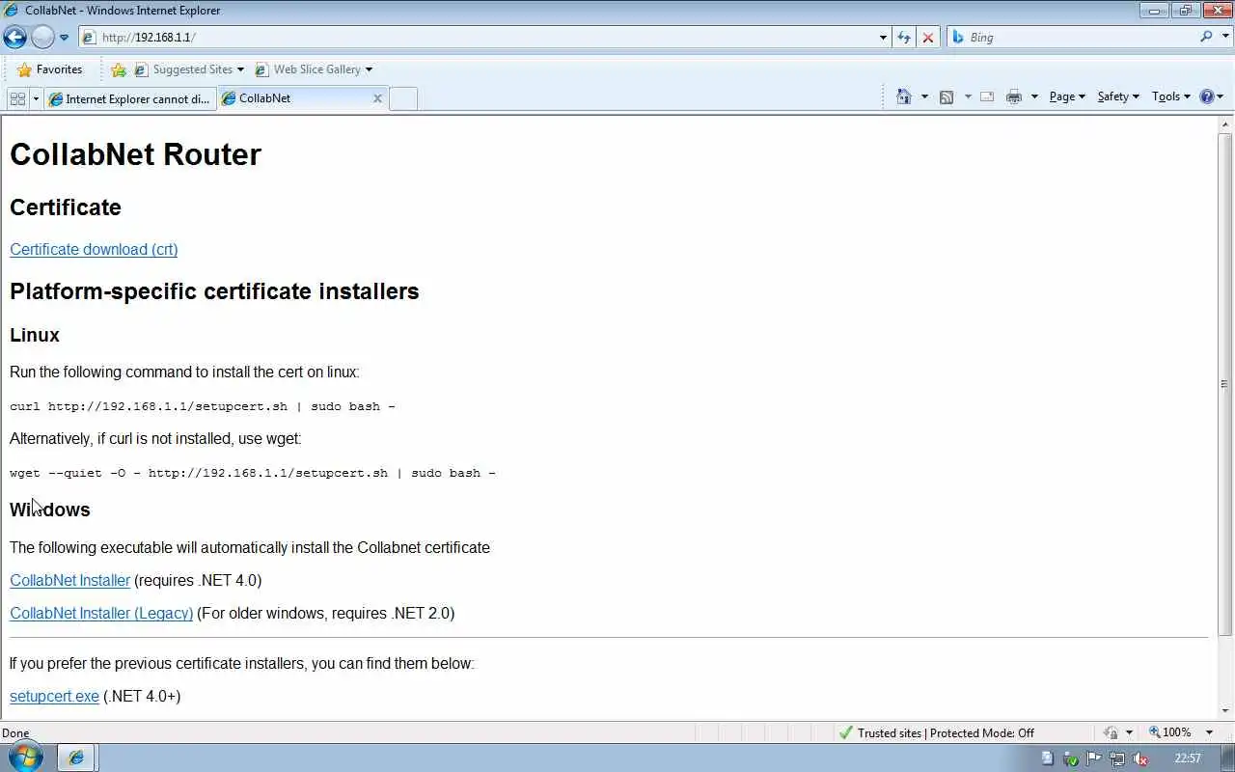Click the Add to Favorites Bar icon

tap(119, 69)
